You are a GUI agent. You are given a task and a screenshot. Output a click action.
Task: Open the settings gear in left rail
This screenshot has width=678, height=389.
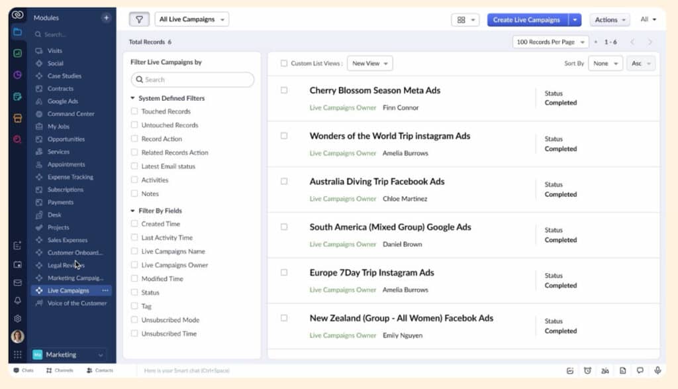(18, 318)
